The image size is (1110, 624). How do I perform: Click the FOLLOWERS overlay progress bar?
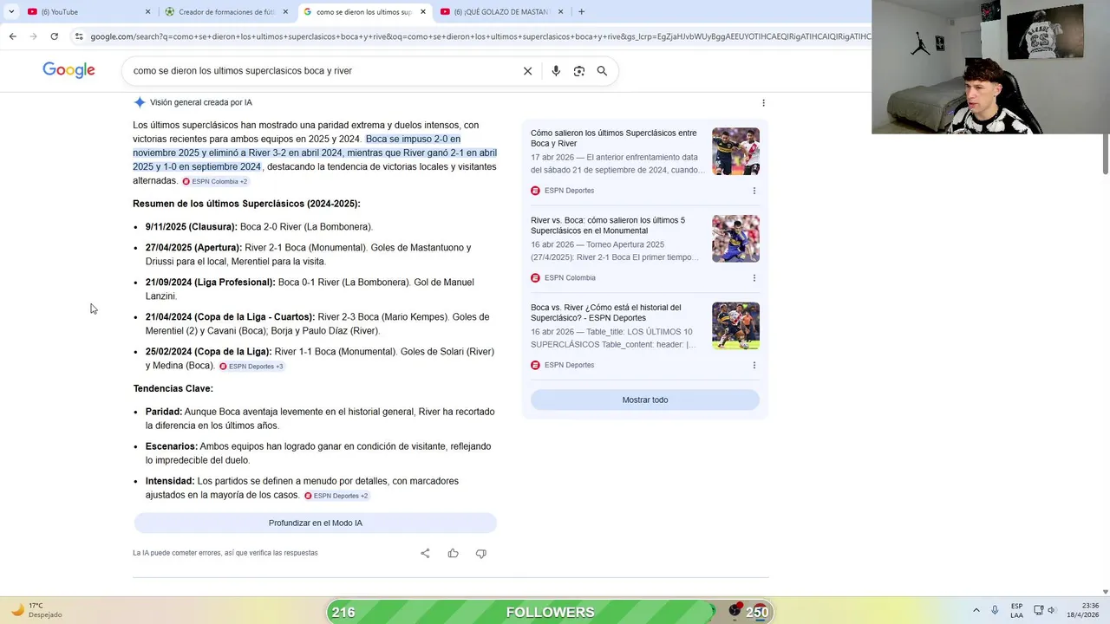click(550, 612)
